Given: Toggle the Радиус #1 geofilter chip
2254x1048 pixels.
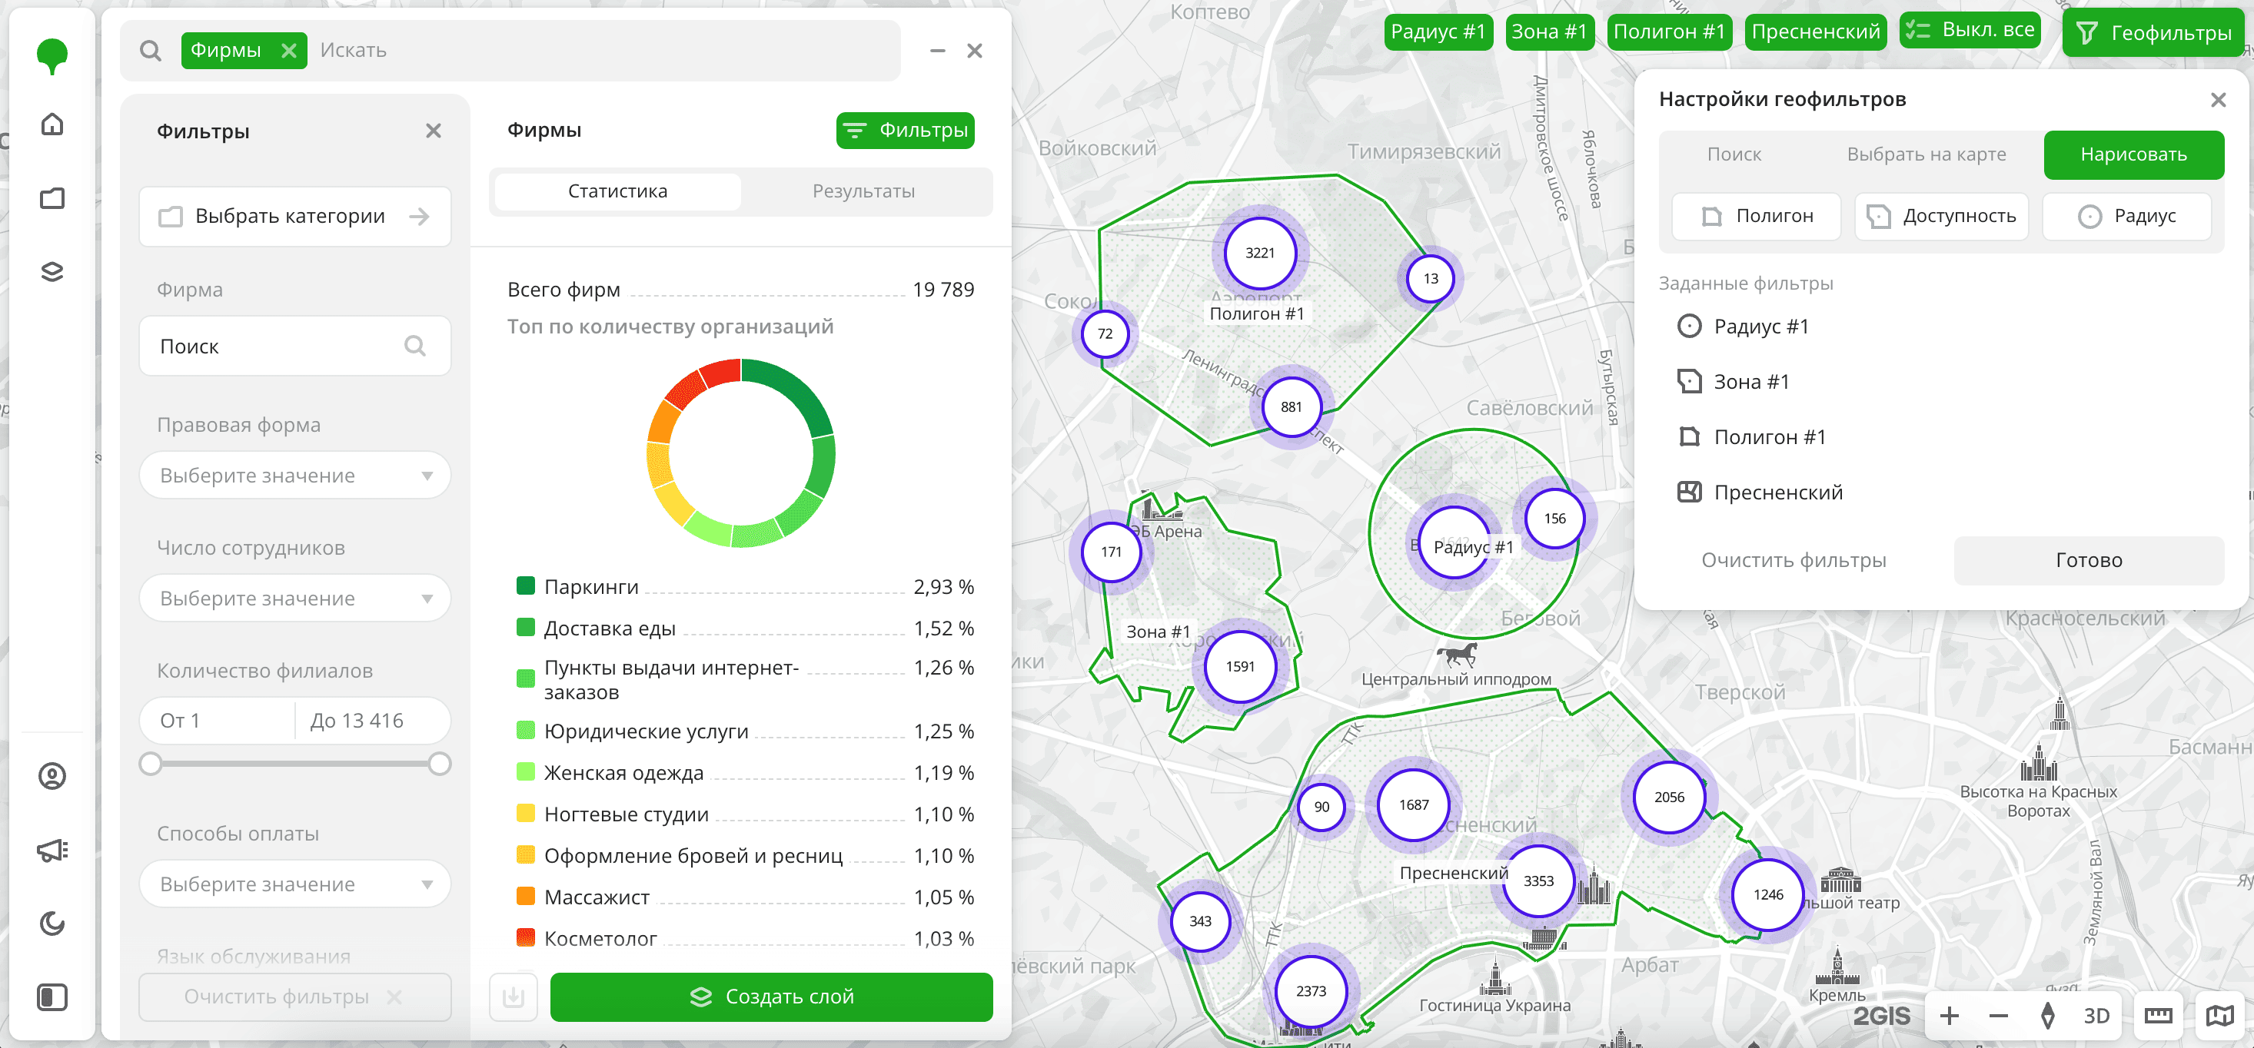Looking at the screenshot, I should click(1438, 32).
